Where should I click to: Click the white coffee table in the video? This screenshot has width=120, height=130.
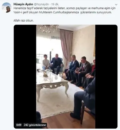[53, 83]
